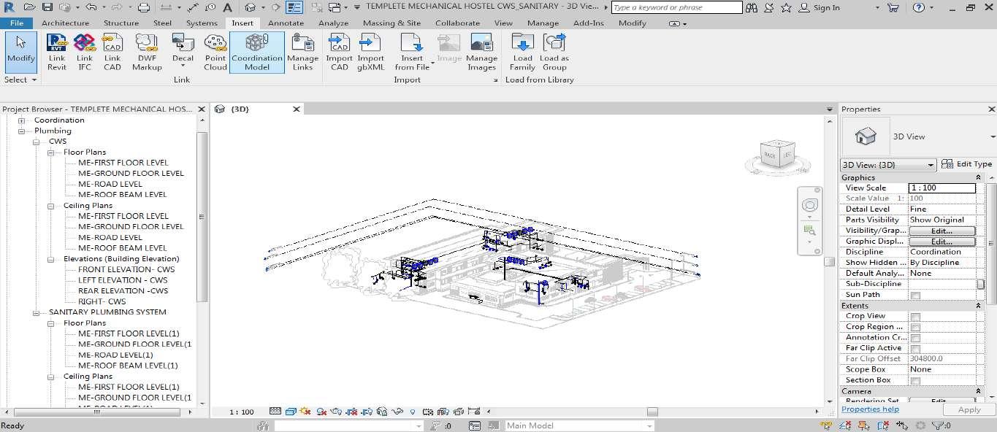The width and height of the screenshot is (997, 432).
Task: Click Load Family in the ribbon
Action: pyautogui.click(x=522, y=53)
